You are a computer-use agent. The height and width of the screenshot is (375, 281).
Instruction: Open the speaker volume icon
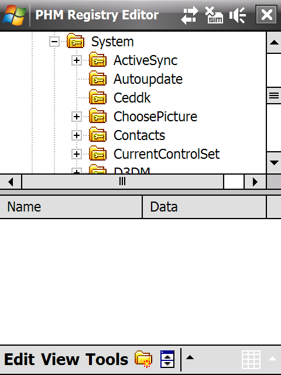pyautogui.click(x=238, y=15)
